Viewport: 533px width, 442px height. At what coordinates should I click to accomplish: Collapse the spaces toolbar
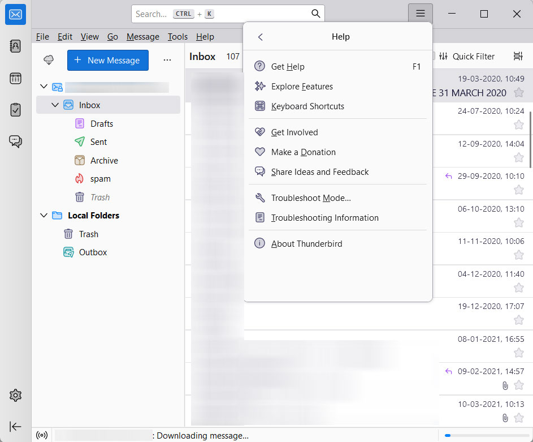[x=15, y=427]
